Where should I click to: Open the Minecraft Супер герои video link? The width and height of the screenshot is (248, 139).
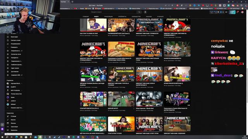[x=147, y=134]
